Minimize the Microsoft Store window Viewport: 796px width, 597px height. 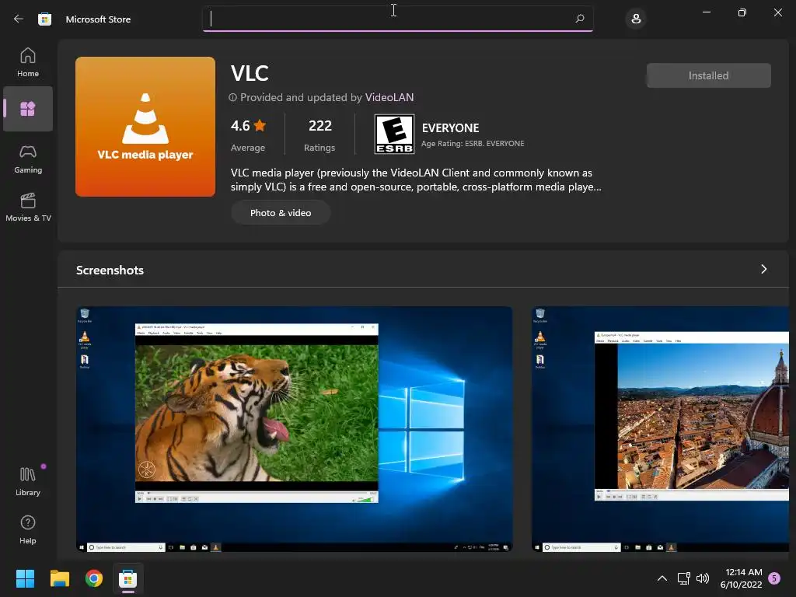click(706, 12)
